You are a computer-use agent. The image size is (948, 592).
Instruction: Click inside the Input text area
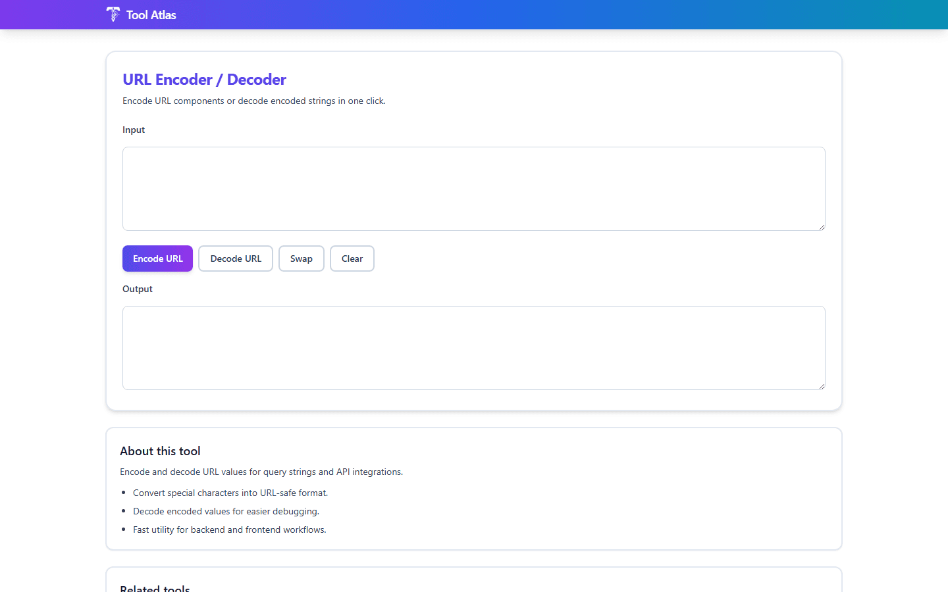click(473, 189)
